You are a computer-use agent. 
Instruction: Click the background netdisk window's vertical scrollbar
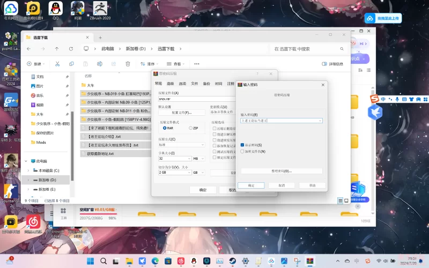[373, 150]
